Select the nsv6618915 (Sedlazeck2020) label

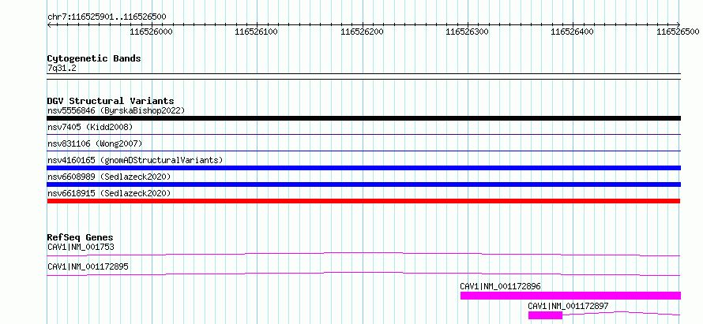click(x=109, y=193)
